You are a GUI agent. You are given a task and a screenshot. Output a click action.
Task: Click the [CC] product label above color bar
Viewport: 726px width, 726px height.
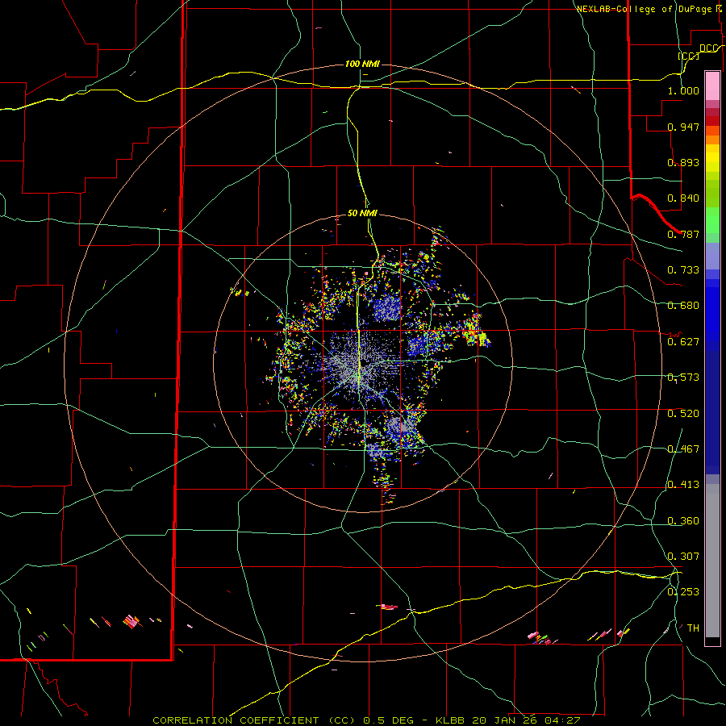click(689, 56)
